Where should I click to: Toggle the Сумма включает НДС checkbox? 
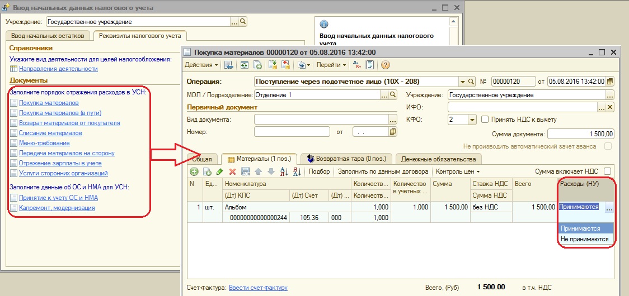point(607,171)
